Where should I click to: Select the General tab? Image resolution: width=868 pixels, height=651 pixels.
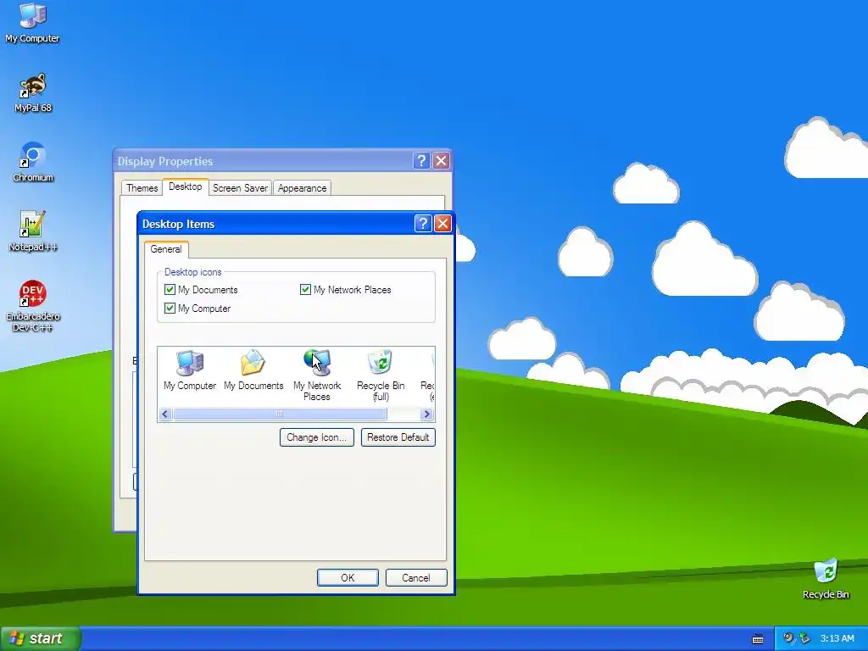(166, 249)
